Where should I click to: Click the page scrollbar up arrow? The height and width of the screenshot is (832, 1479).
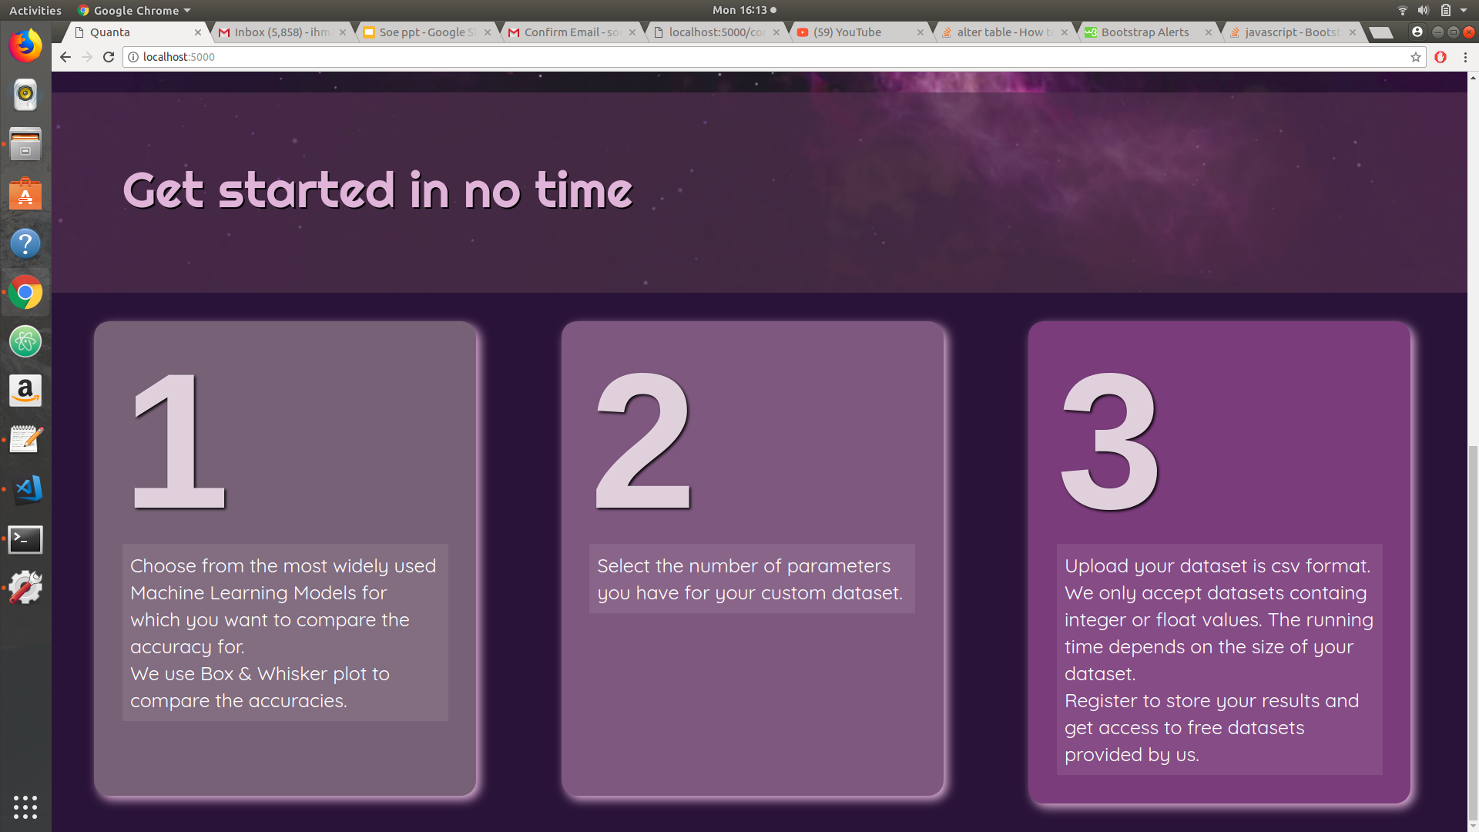click(x=1472, y=77)
